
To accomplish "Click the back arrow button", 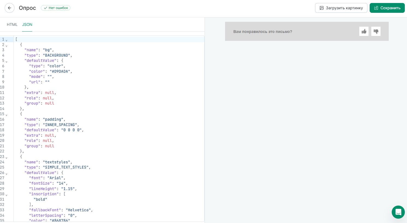I will click(x=10, y=8).
